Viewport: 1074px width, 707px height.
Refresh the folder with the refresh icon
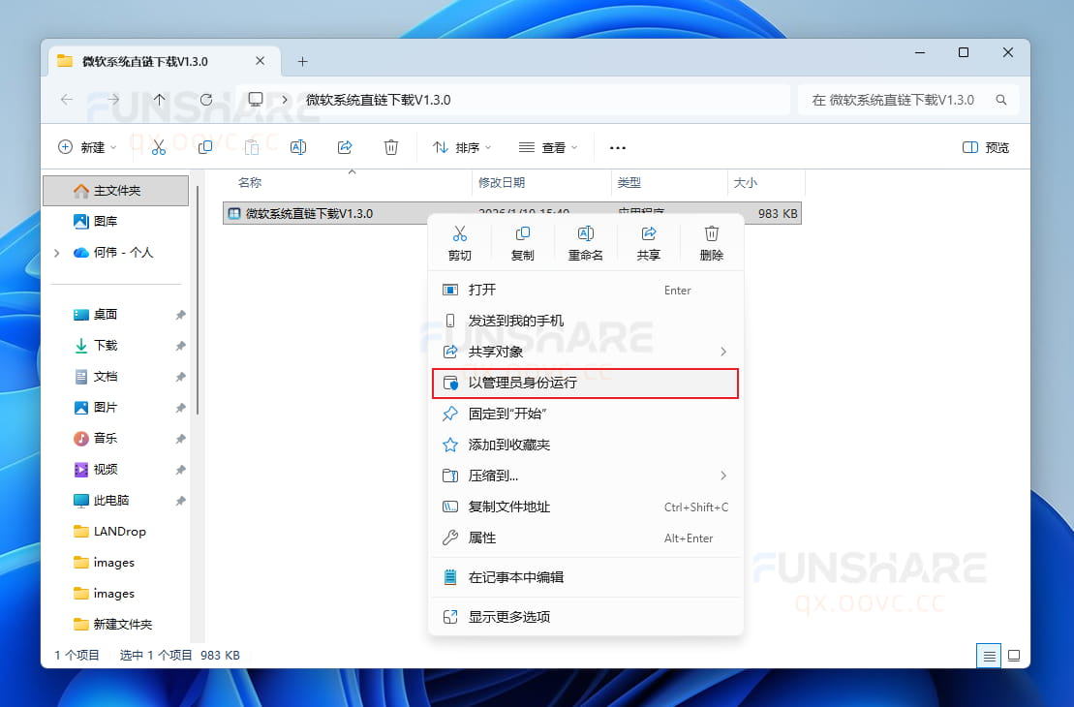[206, 99]
